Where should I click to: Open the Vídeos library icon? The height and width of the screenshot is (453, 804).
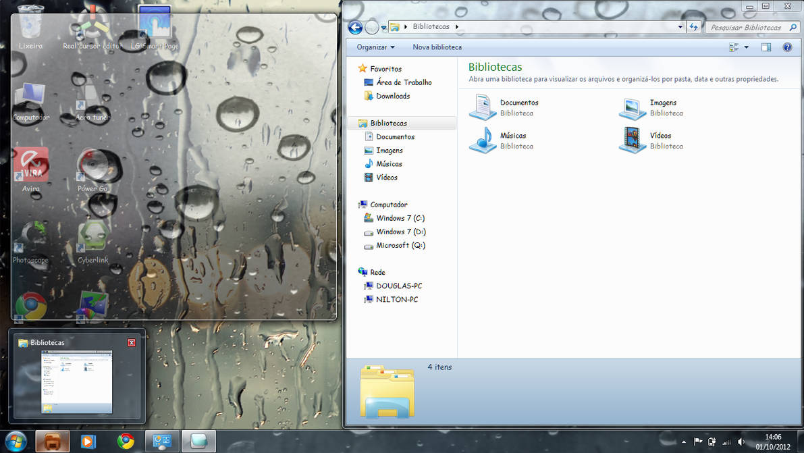[632, 140]
